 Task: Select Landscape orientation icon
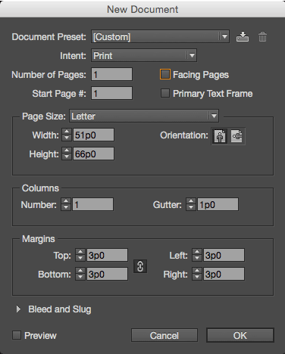pos(236,136)
